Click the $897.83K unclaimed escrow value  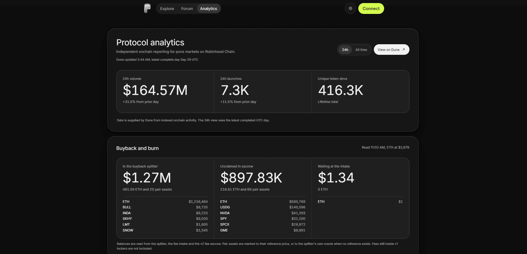[251, 177]
